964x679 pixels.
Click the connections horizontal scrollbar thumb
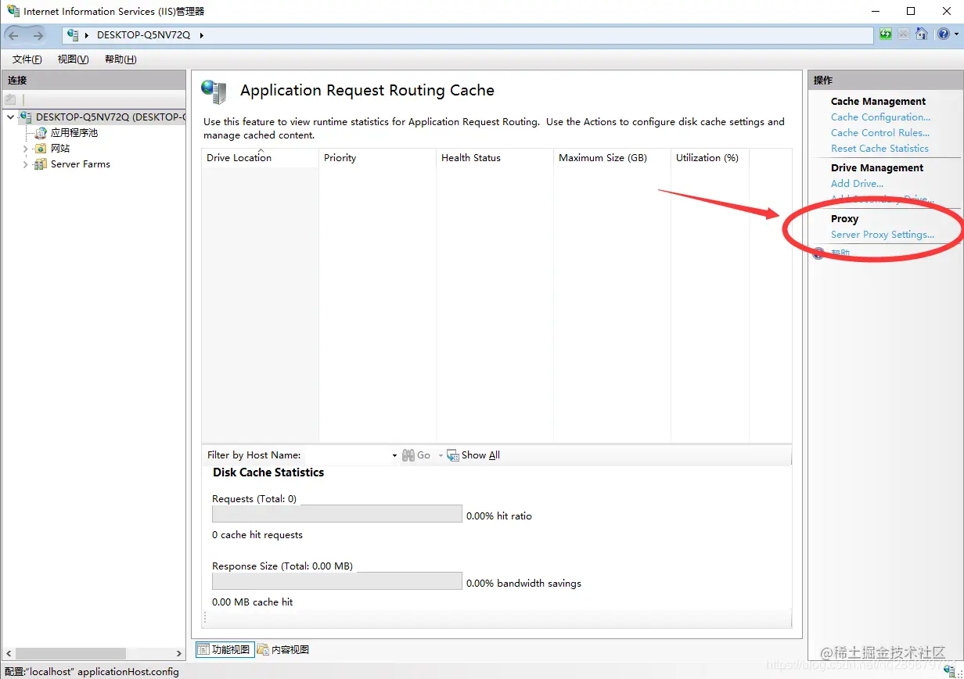[71, 653]
